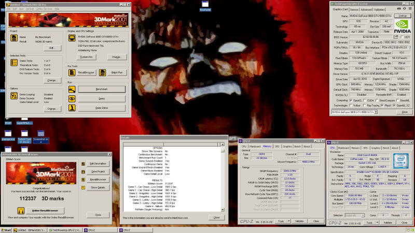Select RivaTuner desktop icon

point(205,6)
